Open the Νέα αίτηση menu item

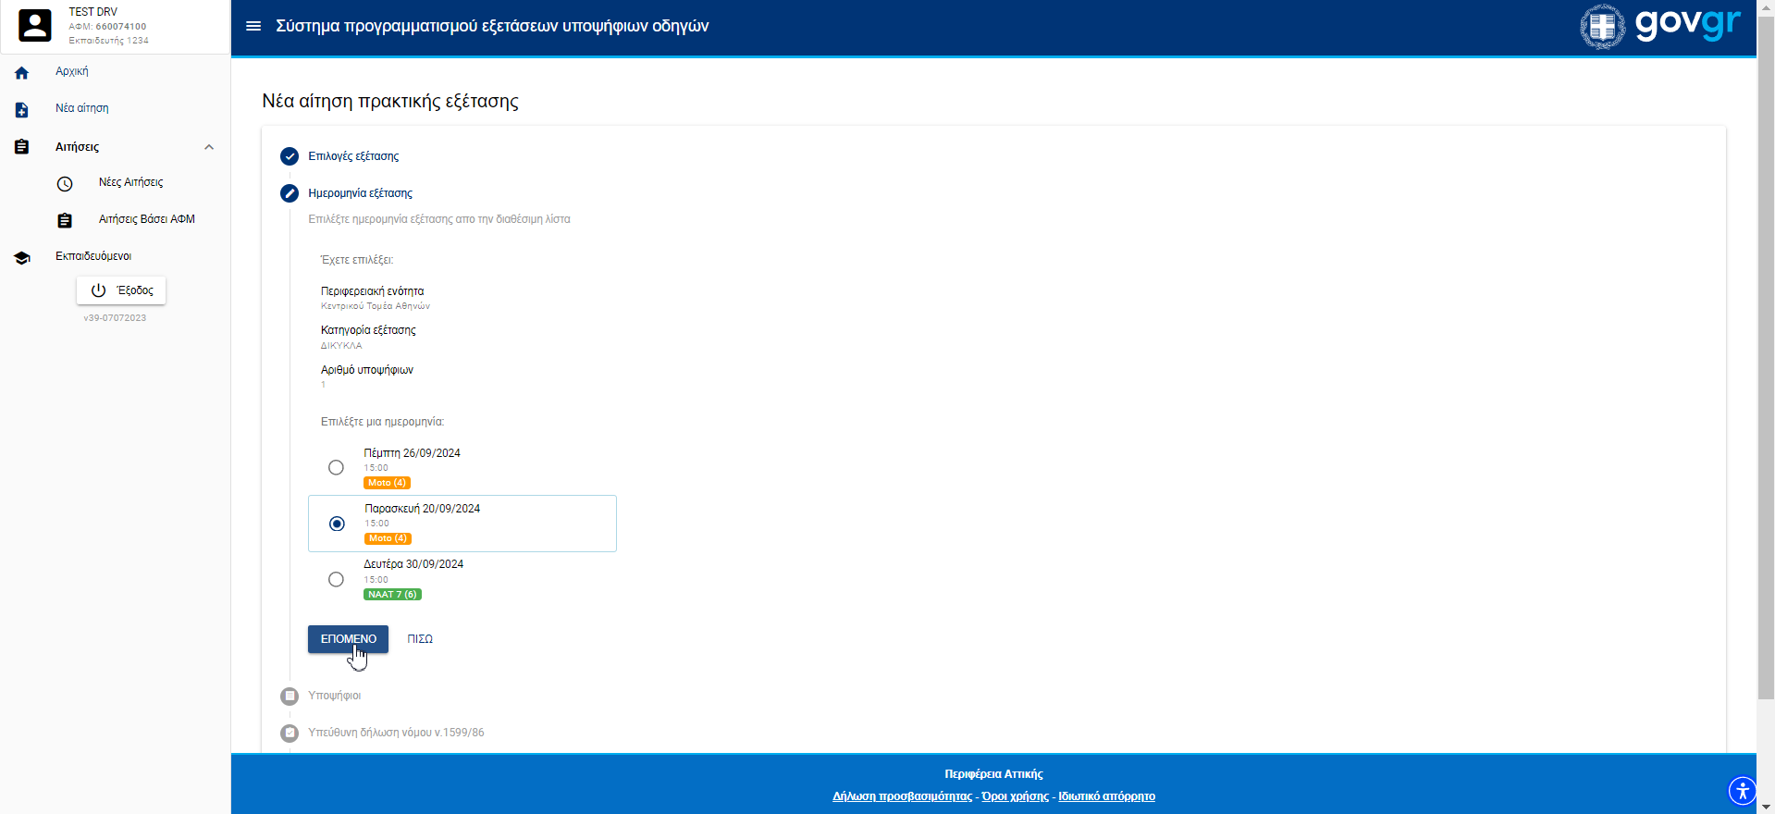click(82, 108)
